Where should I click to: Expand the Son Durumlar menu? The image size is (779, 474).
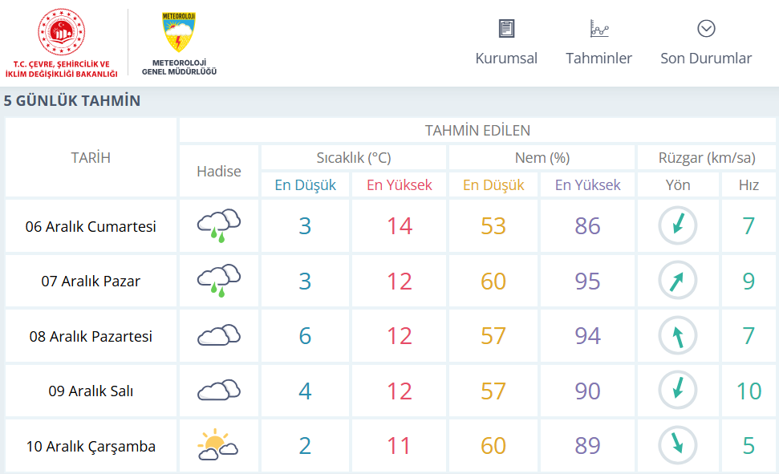[x=706, y=59]
